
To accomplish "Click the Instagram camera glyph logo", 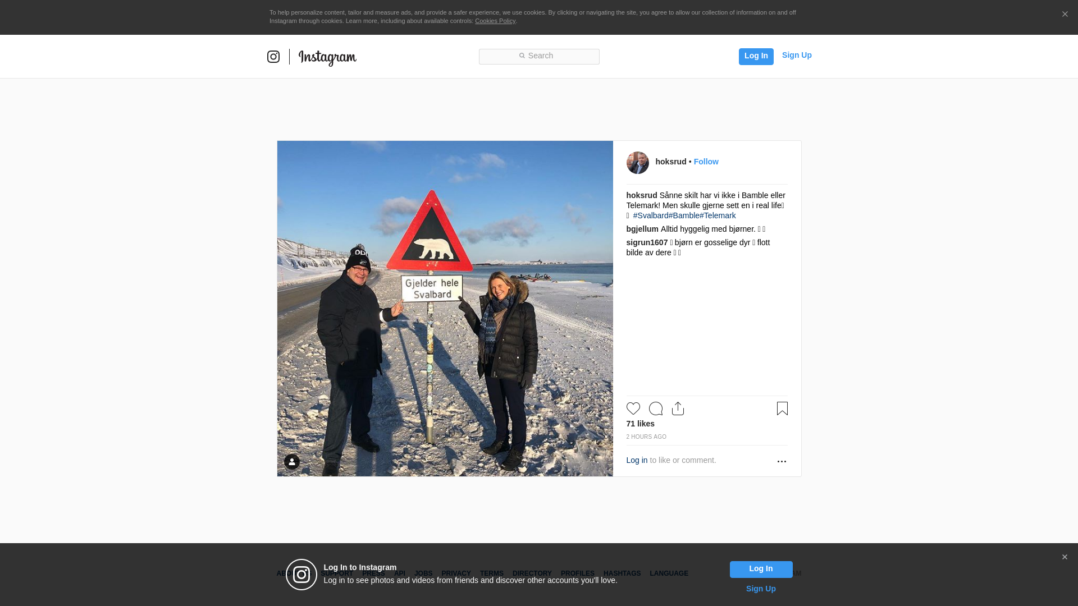I will pyautogui.click(x=273, y=57).
